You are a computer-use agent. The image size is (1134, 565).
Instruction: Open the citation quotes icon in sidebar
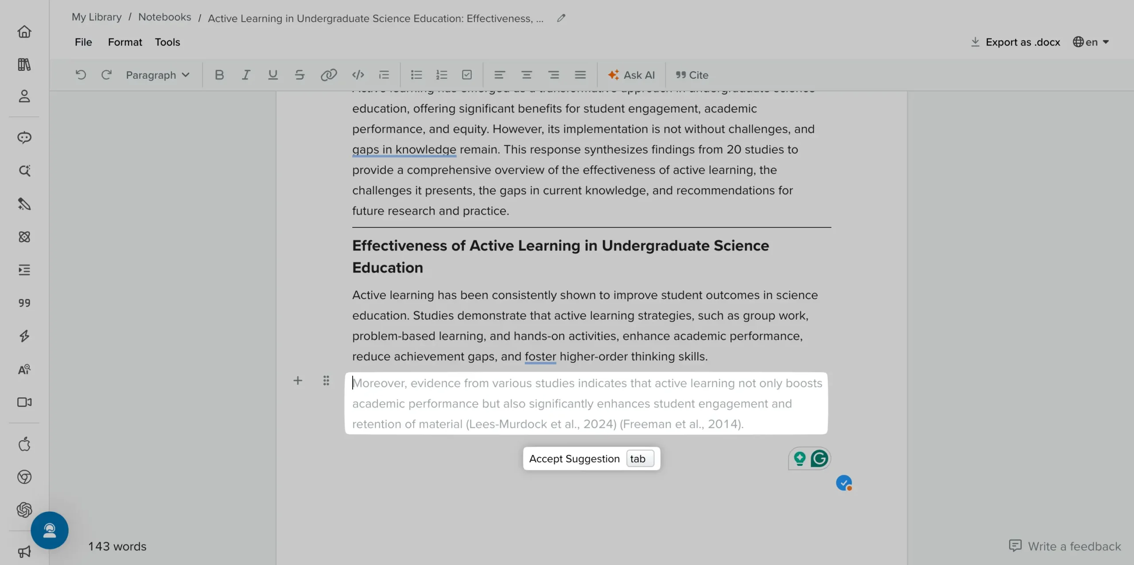coord(24,303)
